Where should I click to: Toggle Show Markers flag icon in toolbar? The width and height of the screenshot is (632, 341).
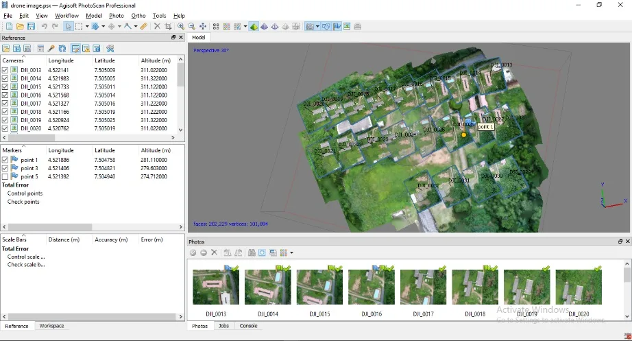point(337,26)
